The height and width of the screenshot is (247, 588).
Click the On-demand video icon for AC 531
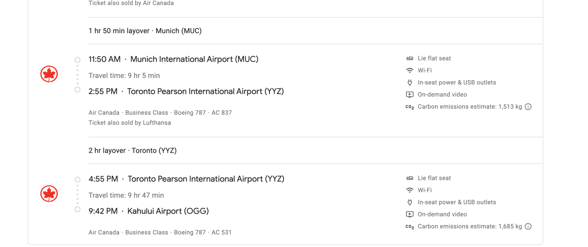coord(410,214)
